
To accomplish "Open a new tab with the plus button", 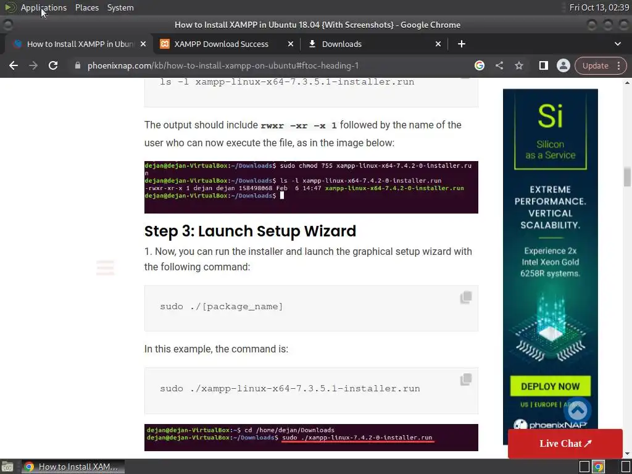I will [x=462, y=44].
